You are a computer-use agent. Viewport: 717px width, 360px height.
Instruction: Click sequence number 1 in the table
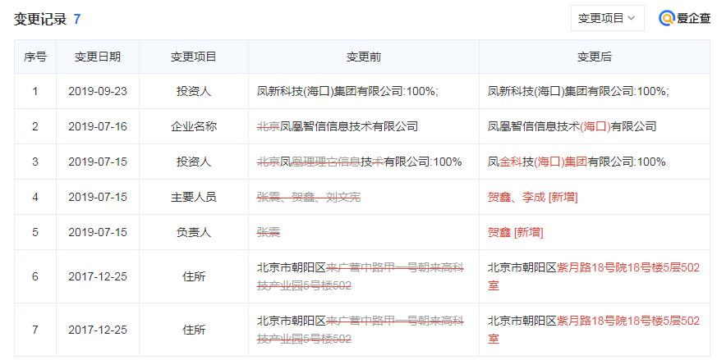[x=35, y=91]
